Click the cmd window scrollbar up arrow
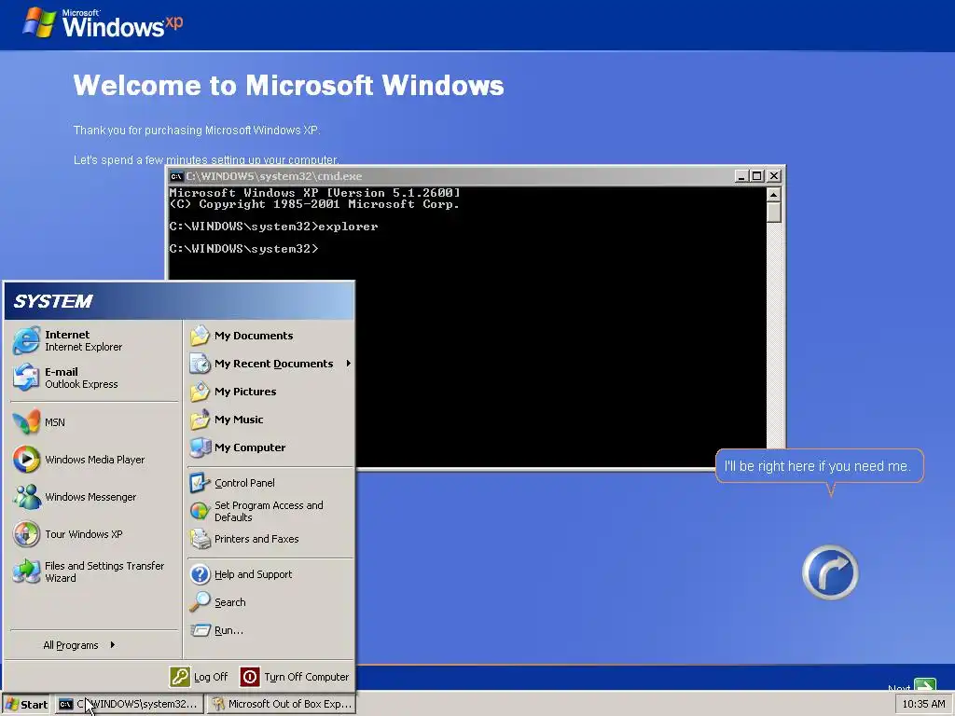The image size is (955, 716). [773, 195]
